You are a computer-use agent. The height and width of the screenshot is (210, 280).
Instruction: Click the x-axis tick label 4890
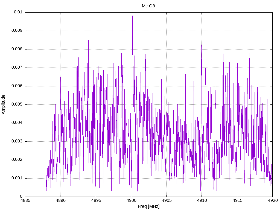[x=60, y=200]
